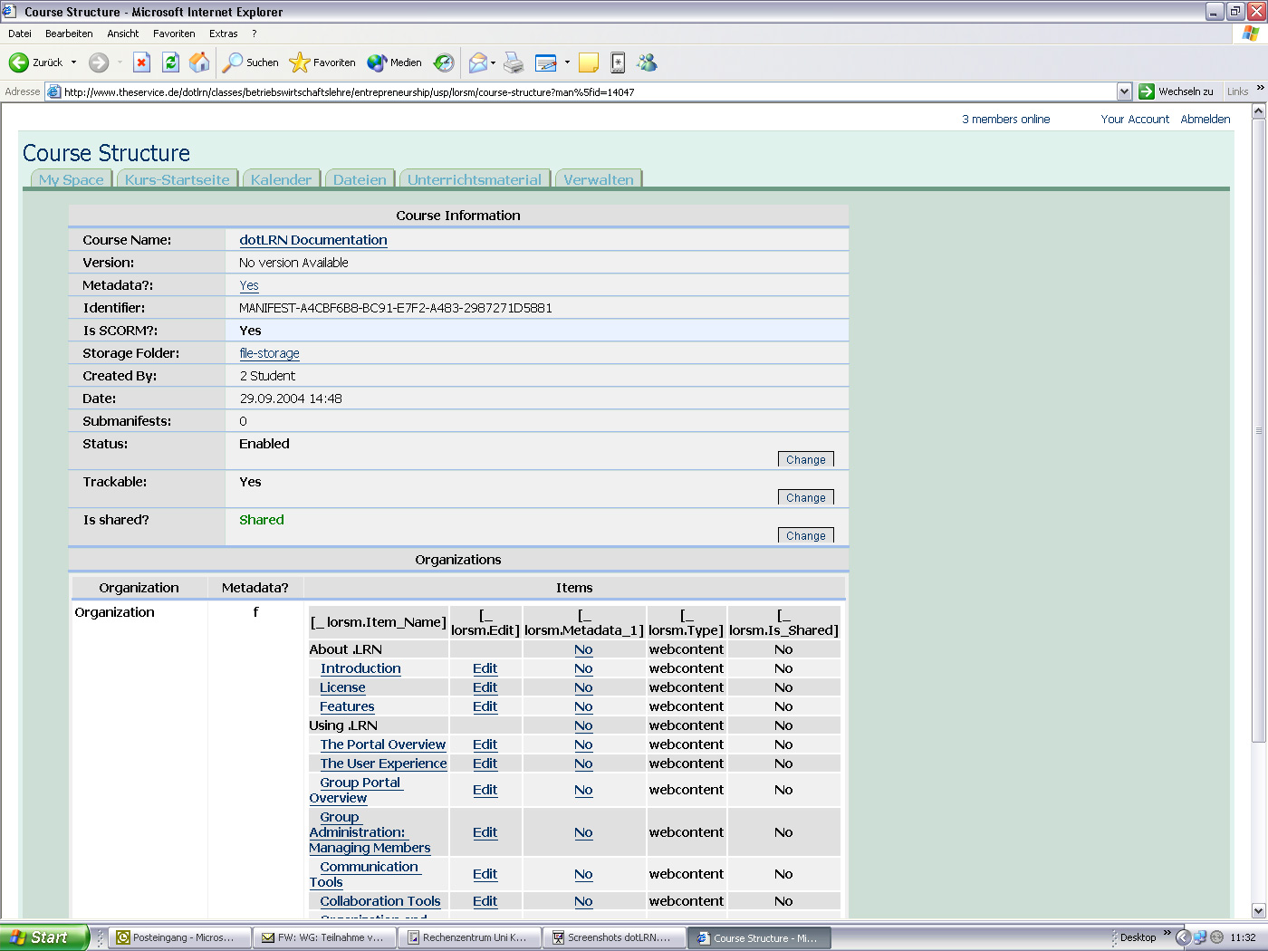The height and width of the screenshot is (951, 1268).
Task: Open the Favoriten star panel
Action: pos(322,62)
